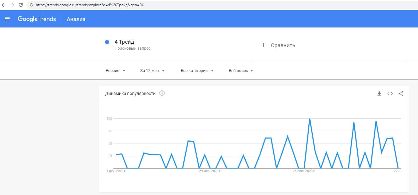The image size is (418, 195).
Task: Open the embed code icon
Action: pyautogui.click(x=390, y=94)
